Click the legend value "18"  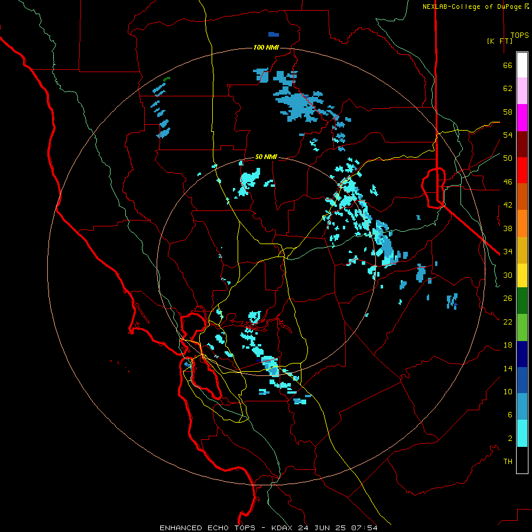tap(508, 345)
